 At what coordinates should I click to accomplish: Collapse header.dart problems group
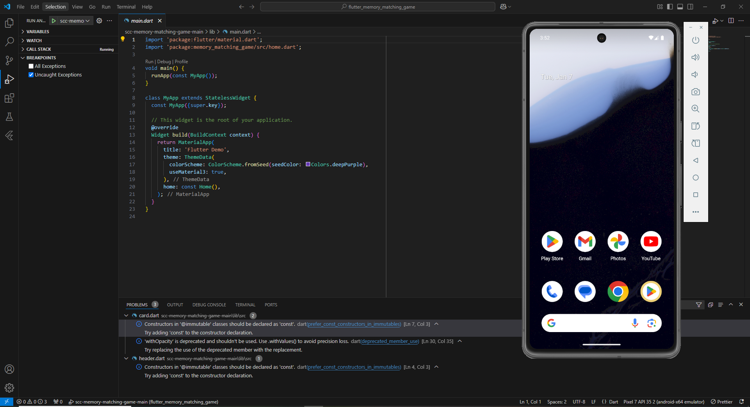click(126, 359)
